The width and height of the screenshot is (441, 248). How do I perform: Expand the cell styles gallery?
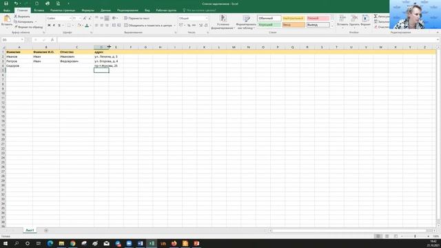[332, 26]
